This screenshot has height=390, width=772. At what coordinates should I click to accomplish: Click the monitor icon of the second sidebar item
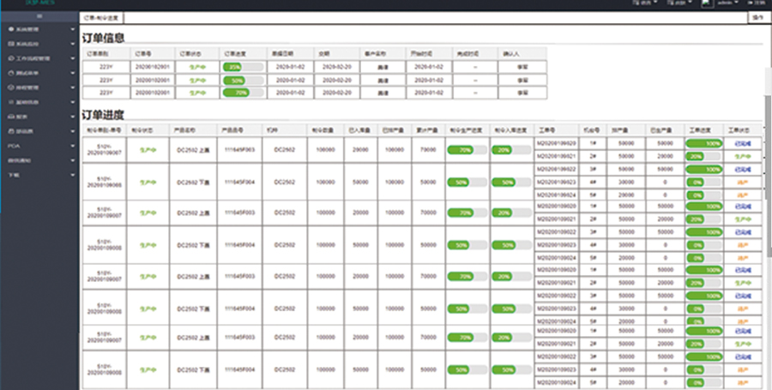point(10,44)
